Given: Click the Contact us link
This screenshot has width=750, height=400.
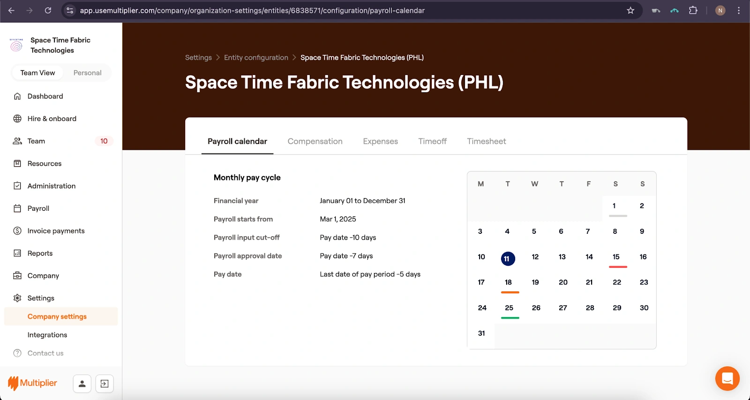Looking at the screenshot, I should (x=45, y=353).
